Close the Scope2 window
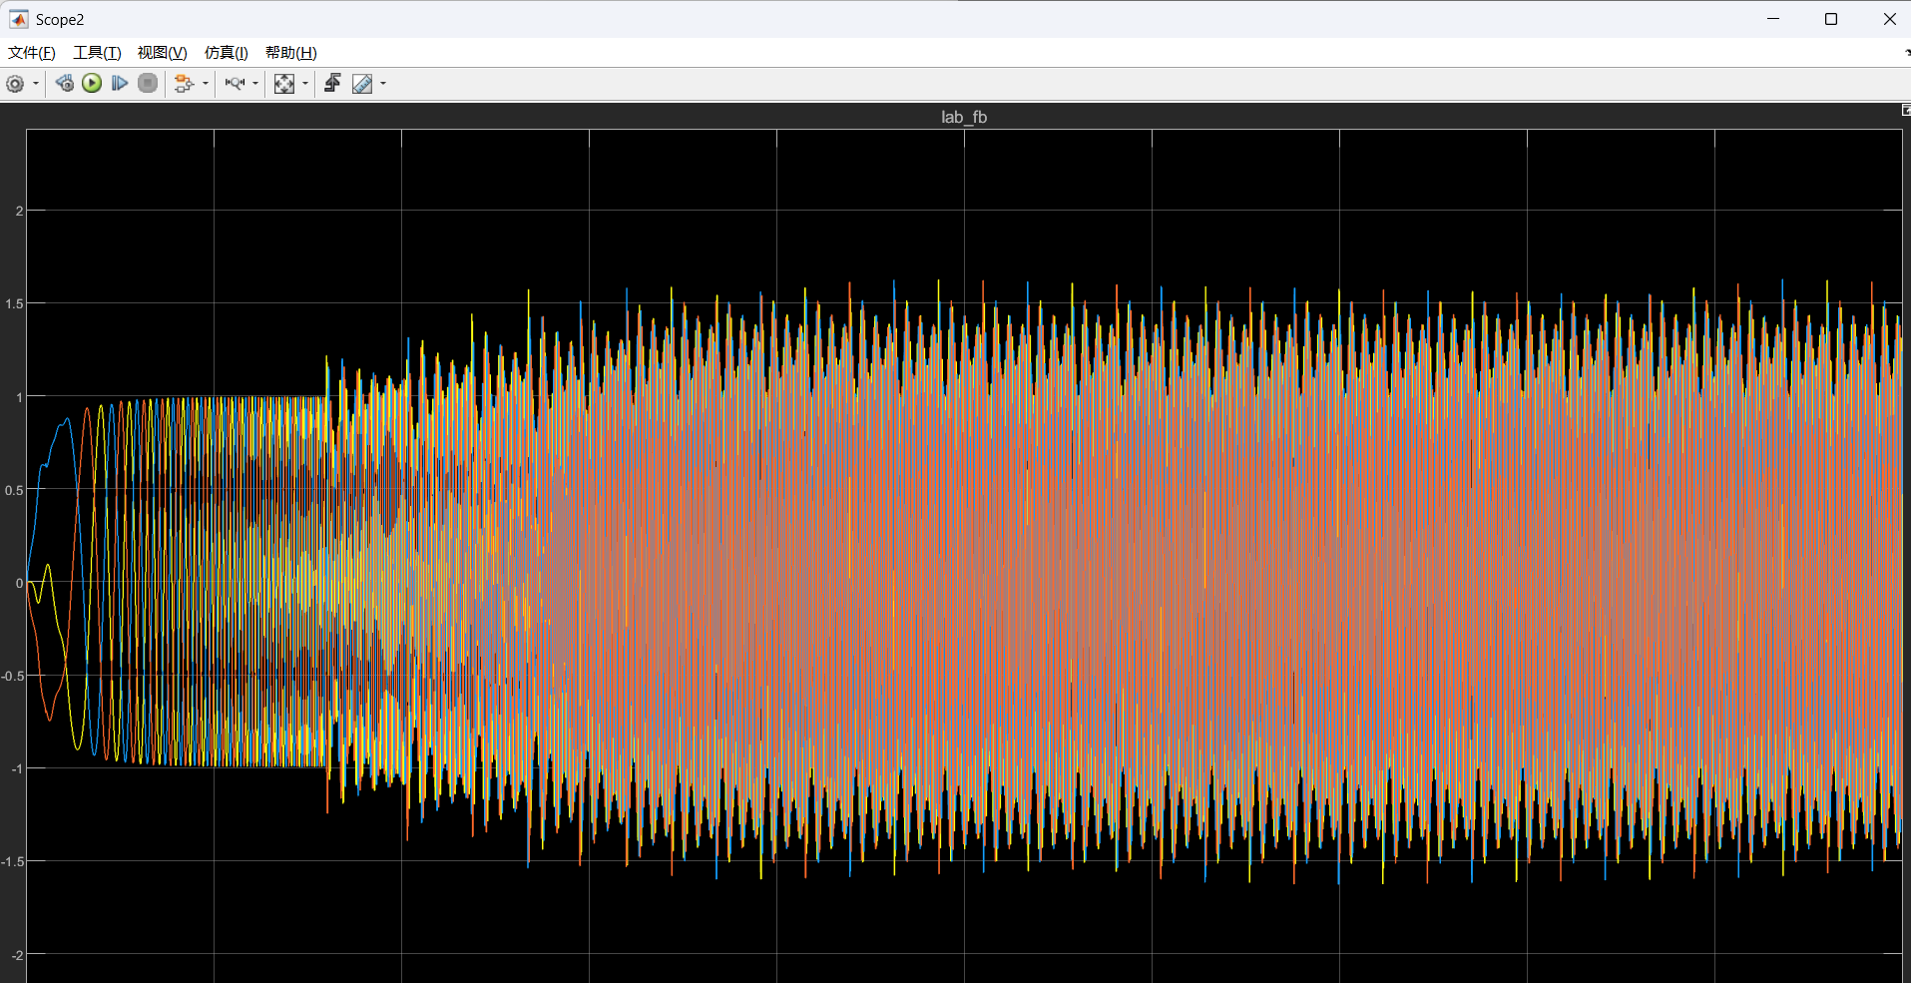1911x983 pixels. click(x=1889, y=19)
